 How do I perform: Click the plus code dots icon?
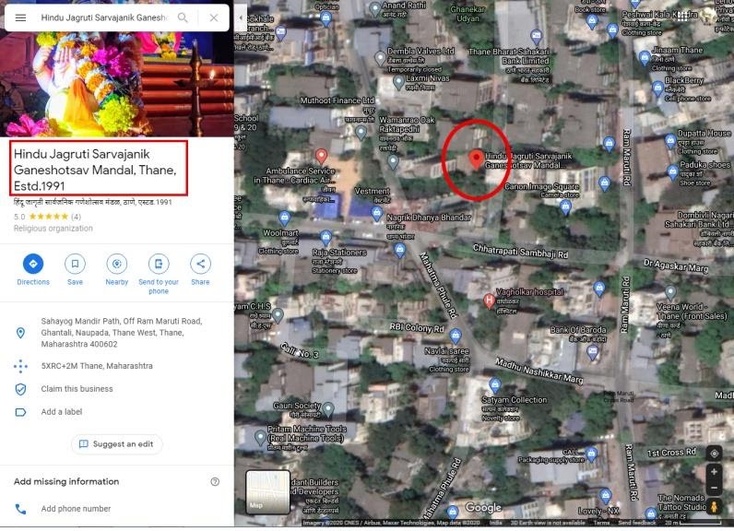tap(20, 366)
